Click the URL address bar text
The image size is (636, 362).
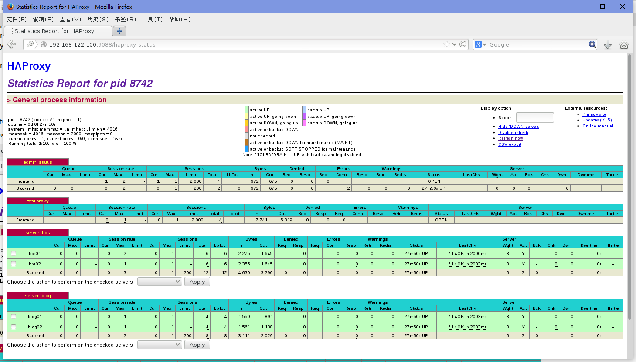click(102, 44)
